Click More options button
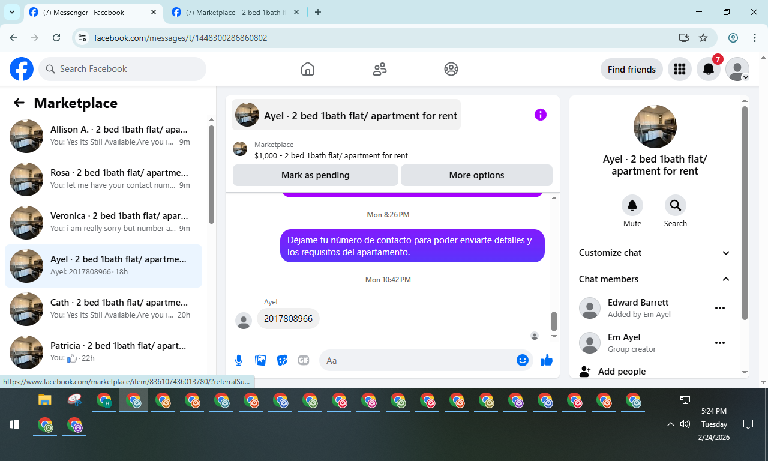The height and width of the screenshot is (461, 768). [x=476, y=175]
